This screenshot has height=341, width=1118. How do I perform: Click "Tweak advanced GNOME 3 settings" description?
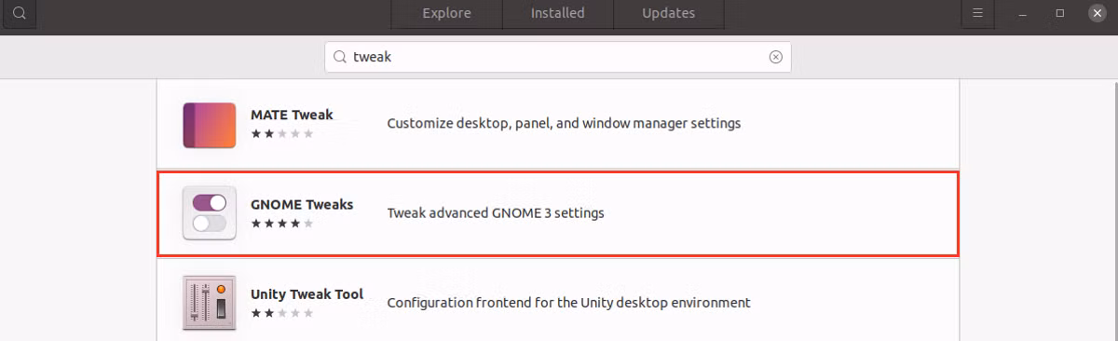496,212
